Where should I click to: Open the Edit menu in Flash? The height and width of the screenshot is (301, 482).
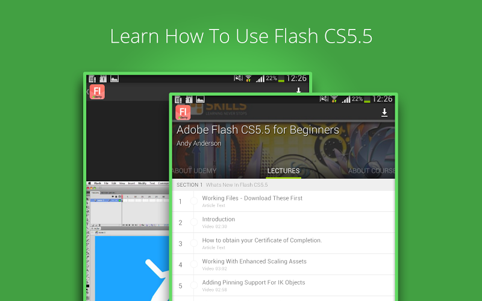114,183
